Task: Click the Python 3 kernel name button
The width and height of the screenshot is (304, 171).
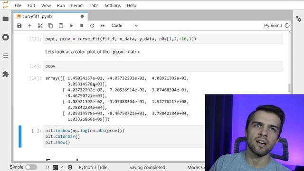Action: [x=273, y=26]
